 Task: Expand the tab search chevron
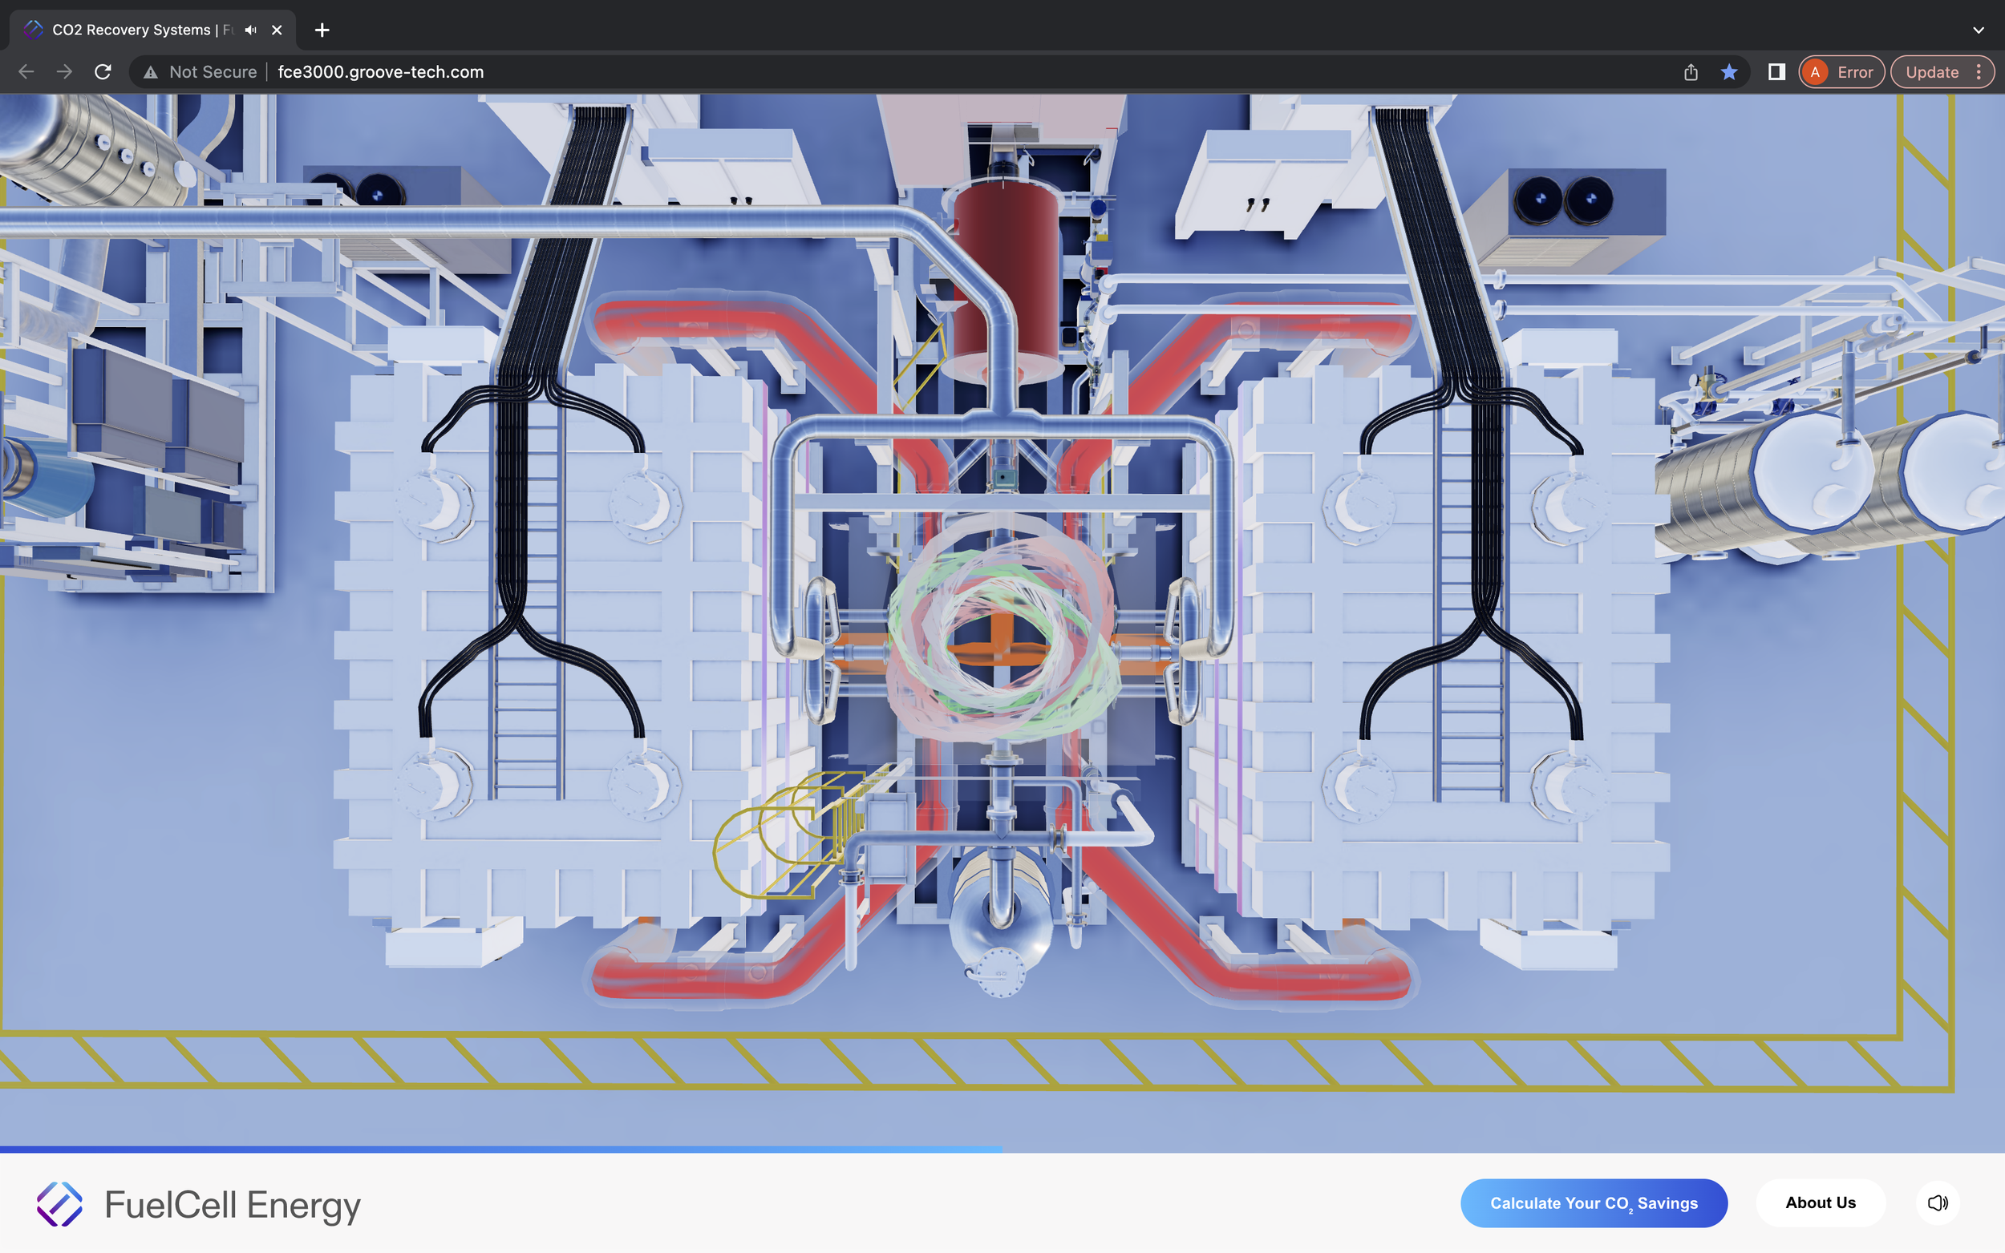point(1979,30)
